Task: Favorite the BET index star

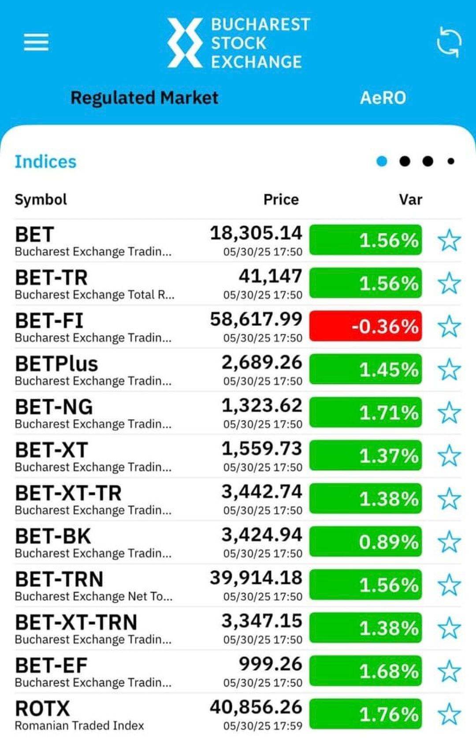Action: (x=449, y=240)
